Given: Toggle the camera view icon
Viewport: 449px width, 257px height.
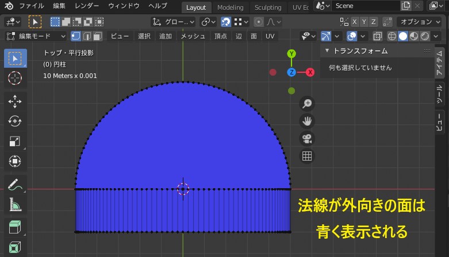Looking at the screenshot, I should [x=307, y=139].
